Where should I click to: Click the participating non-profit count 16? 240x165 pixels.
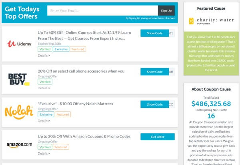click(211, 116)
